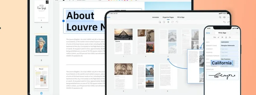The height and width of the screenshot is (95, 256).
Task: Click the empty Floor/Suite/Room field
Action: click(x=229, y=56)
